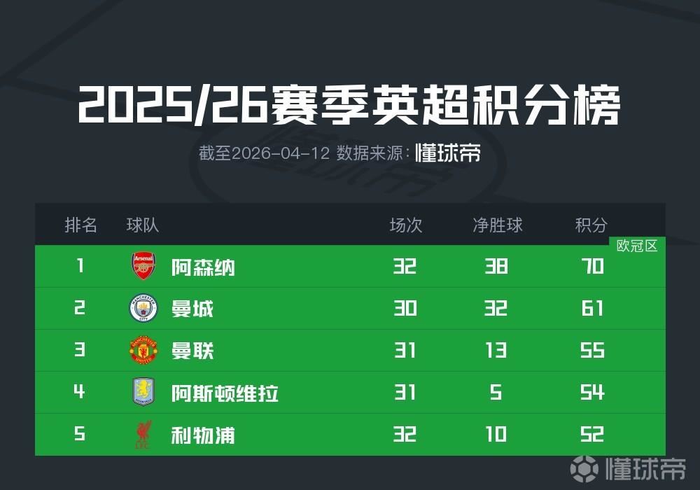Open the 阿斯顿维拉 team name

tap(225, 393)
